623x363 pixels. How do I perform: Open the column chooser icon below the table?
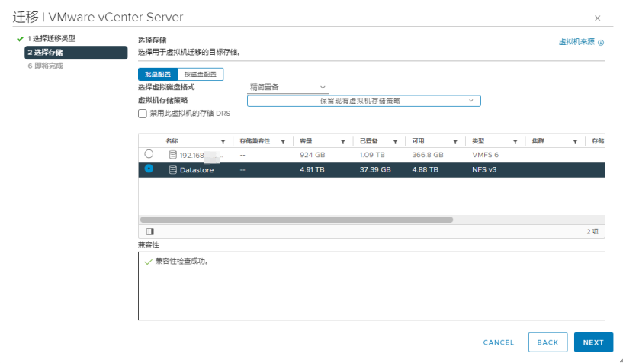coord(149,231)
